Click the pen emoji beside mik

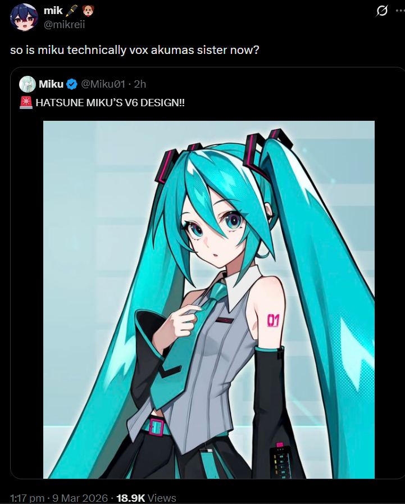71,11
